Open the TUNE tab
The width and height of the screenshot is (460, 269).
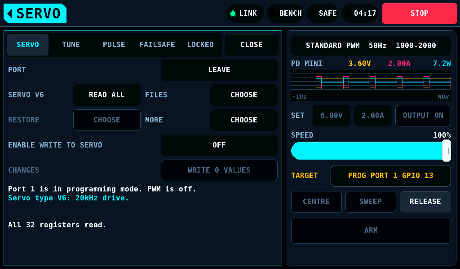[71, 45]
